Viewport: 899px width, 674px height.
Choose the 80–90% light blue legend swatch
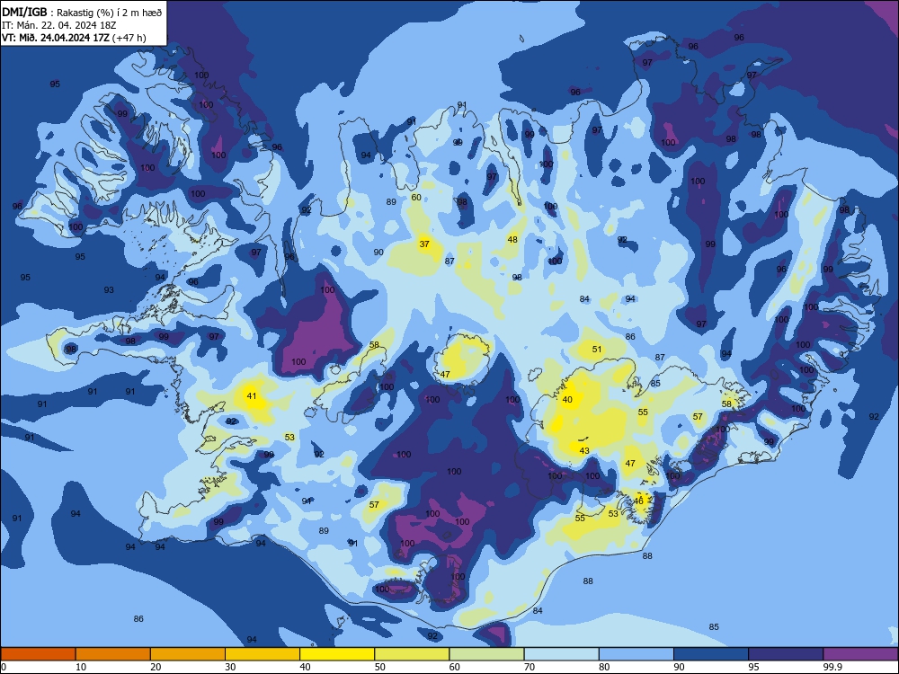point(636,654)
